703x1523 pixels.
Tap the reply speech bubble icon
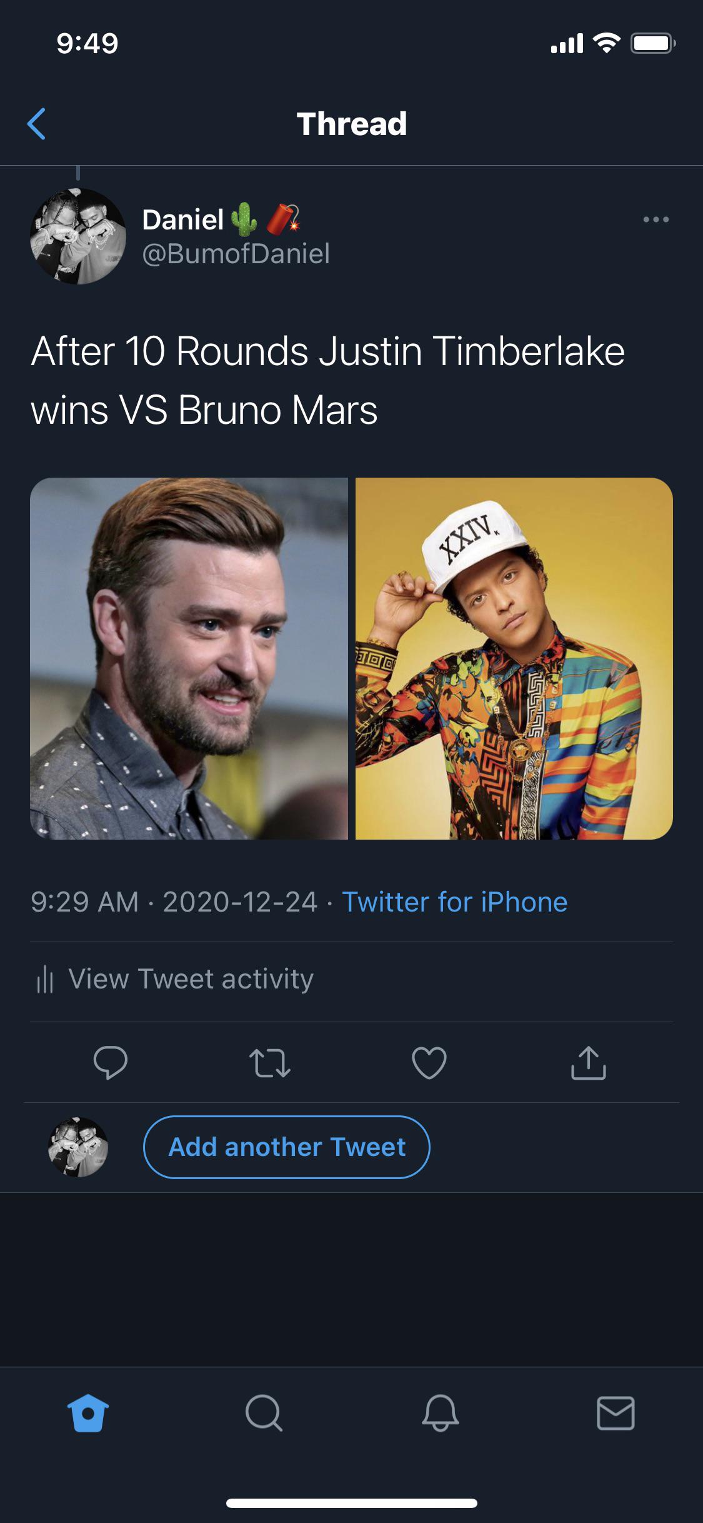[111, 1062]
